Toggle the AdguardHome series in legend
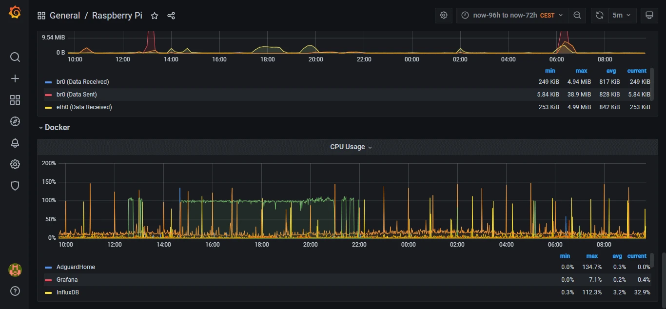 click(76, 267)
